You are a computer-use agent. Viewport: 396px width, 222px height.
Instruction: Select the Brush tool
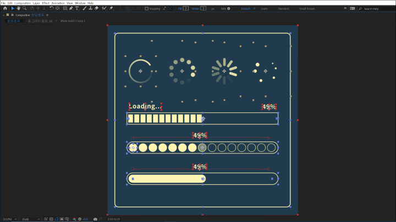(x=84, y=8)
